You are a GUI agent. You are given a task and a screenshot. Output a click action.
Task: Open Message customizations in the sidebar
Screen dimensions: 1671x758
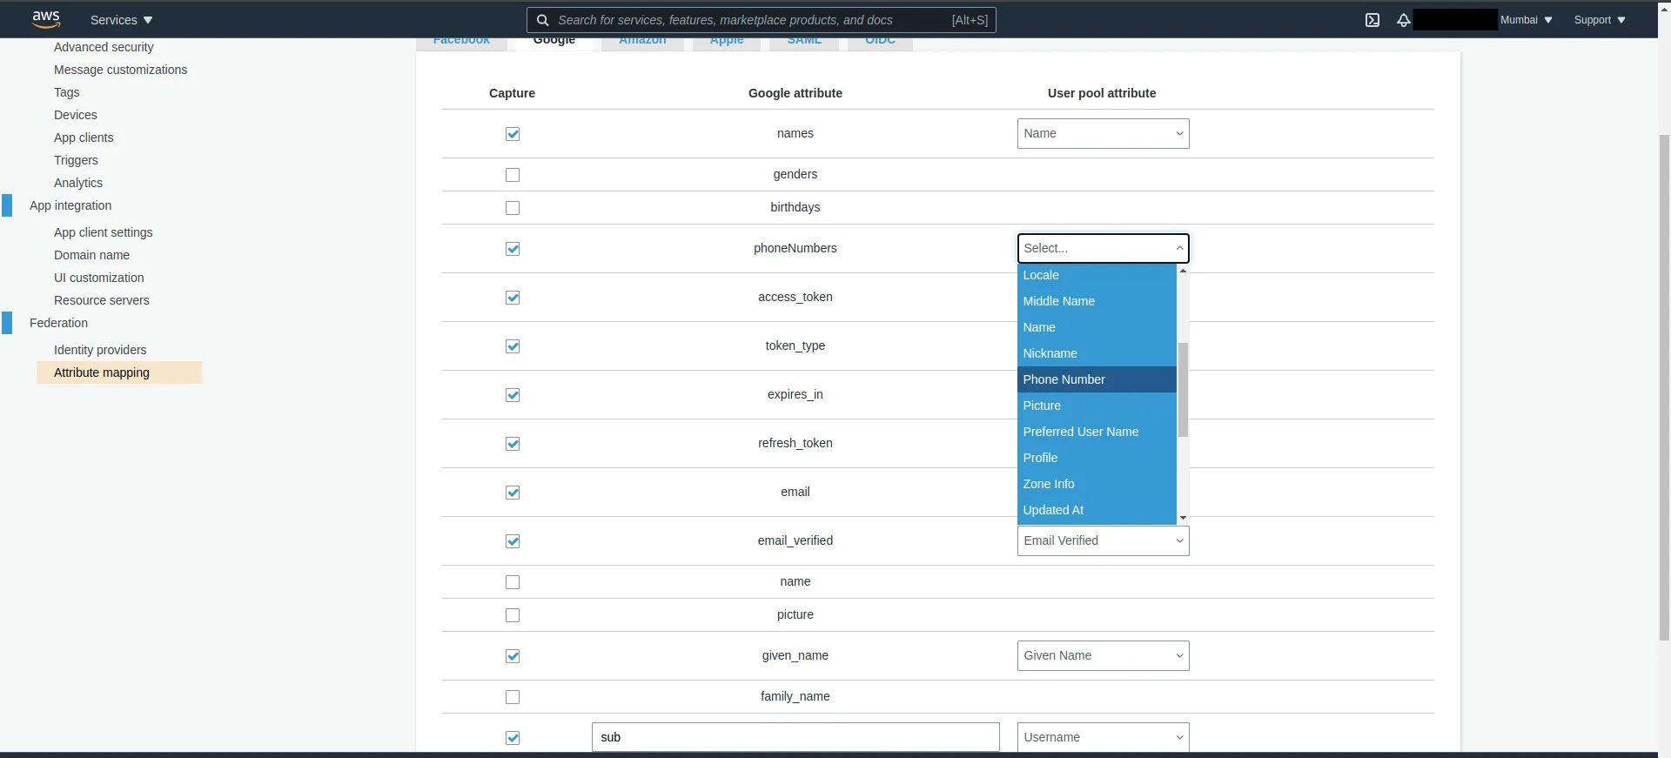(x=120, y=70)
